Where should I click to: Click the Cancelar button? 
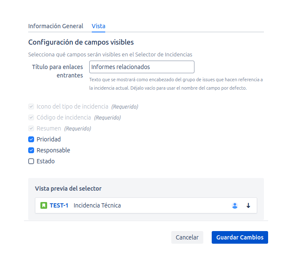[187, 237]
